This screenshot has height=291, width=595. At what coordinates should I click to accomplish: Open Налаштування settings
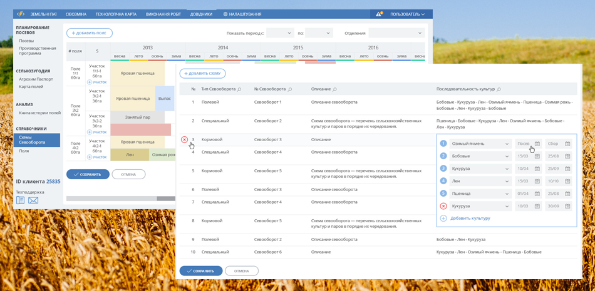click(242, 14)
